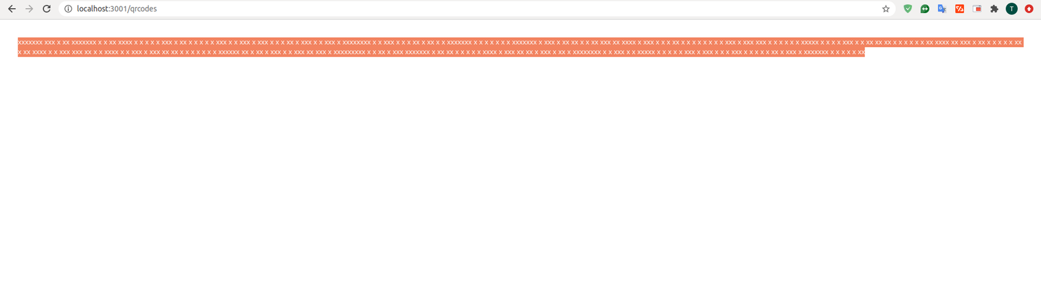
Task: Click the red update arrow button
Action: 1029,9
